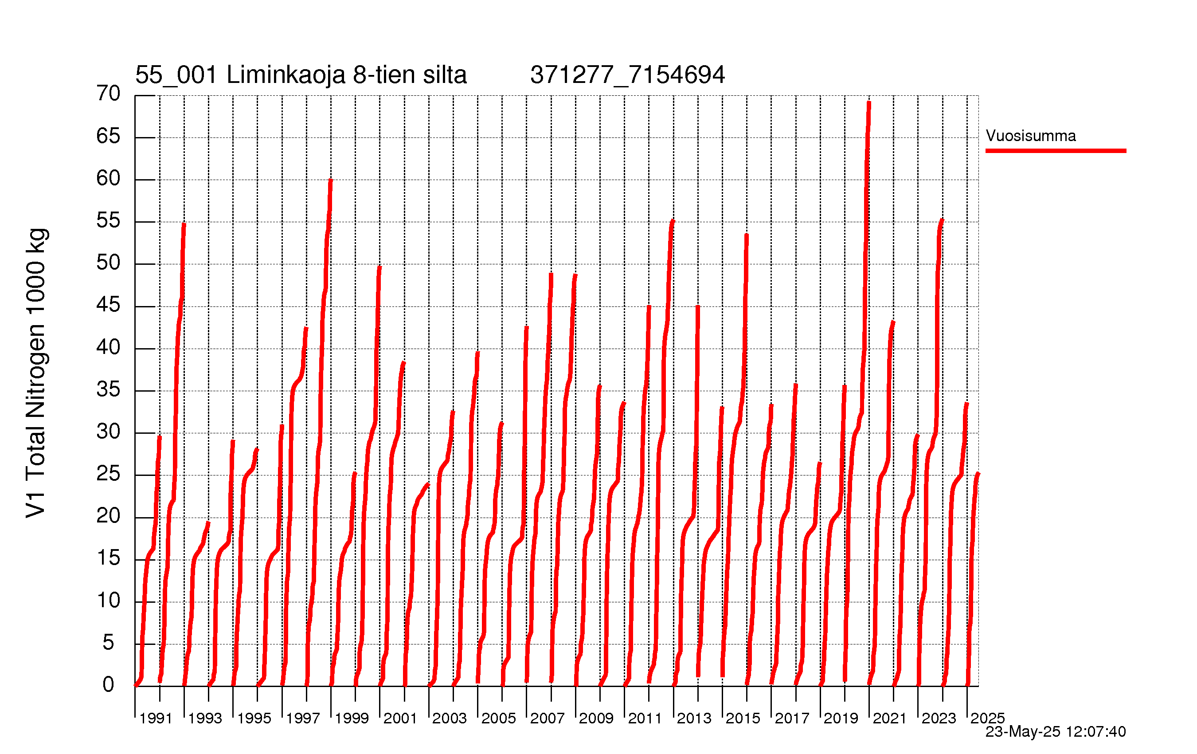Click the x-axis year label 2023

click(x=939, y=718)
